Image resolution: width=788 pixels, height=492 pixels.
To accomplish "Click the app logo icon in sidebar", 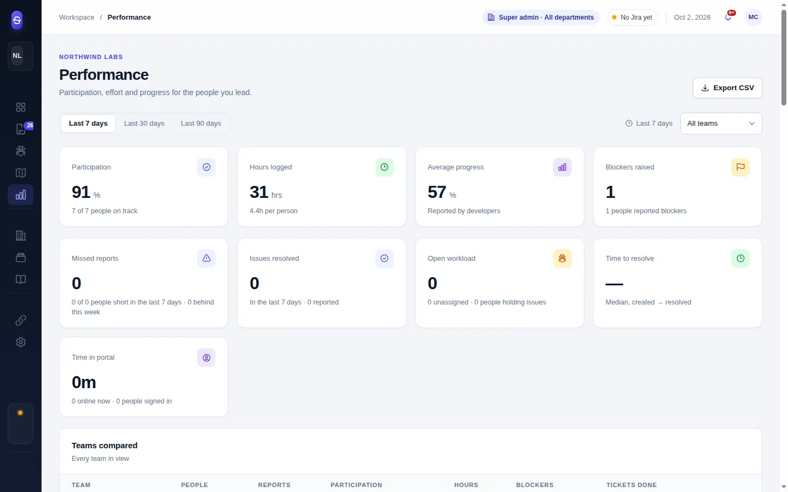I will pyautogui.click(x=17, y=20).
